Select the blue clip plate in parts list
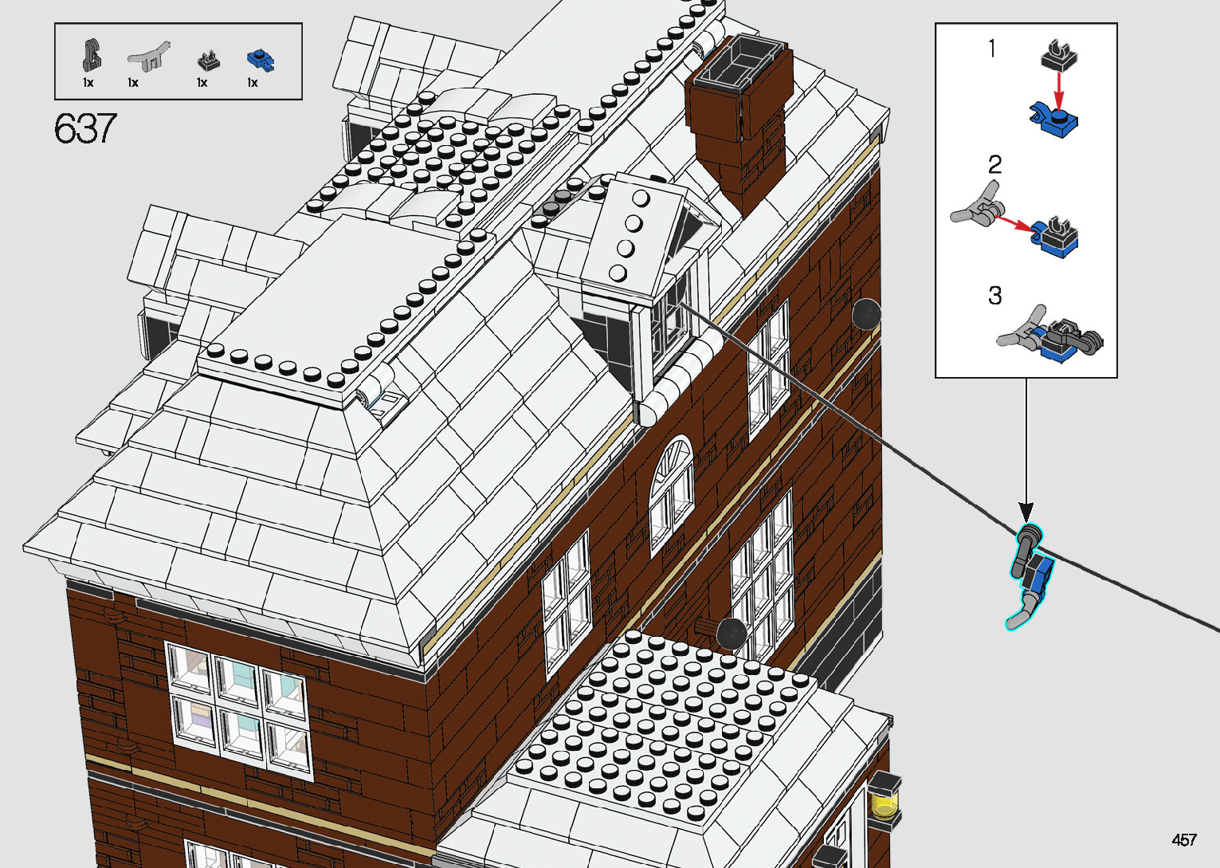 point(260,59)
